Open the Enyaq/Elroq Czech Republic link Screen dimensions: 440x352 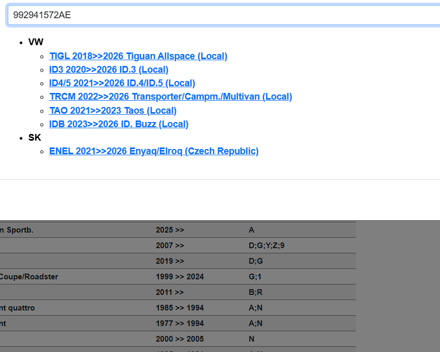point(154,151)
